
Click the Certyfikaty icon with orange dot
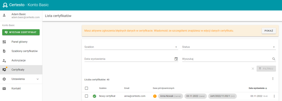point(4,69)
